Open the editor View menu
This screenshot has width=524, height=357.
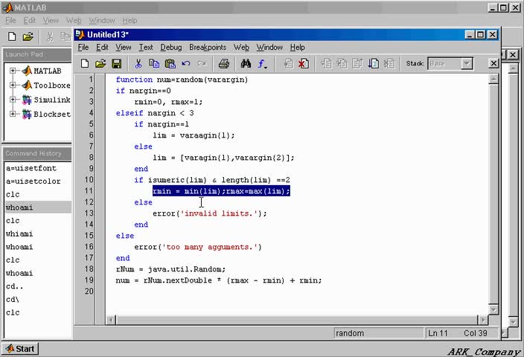click(x=124, y=48)
